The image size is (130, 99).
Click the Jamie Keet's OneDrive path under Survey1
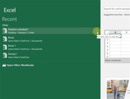19,57
